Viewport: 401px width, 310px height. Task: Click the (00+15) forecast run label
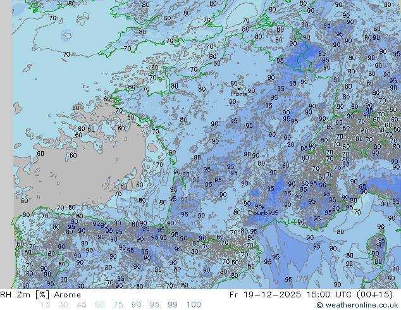374,295
